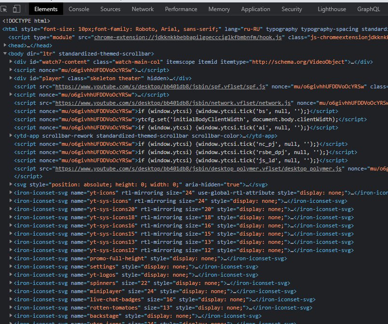Open the Console tab

(79, 9)
